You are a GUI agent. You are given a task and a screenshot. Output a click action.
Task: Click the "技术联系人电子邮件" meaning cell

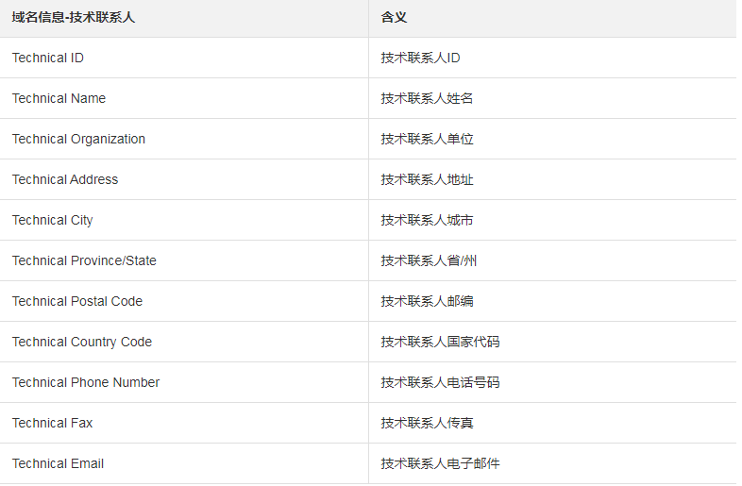click(x=440, y=464)
